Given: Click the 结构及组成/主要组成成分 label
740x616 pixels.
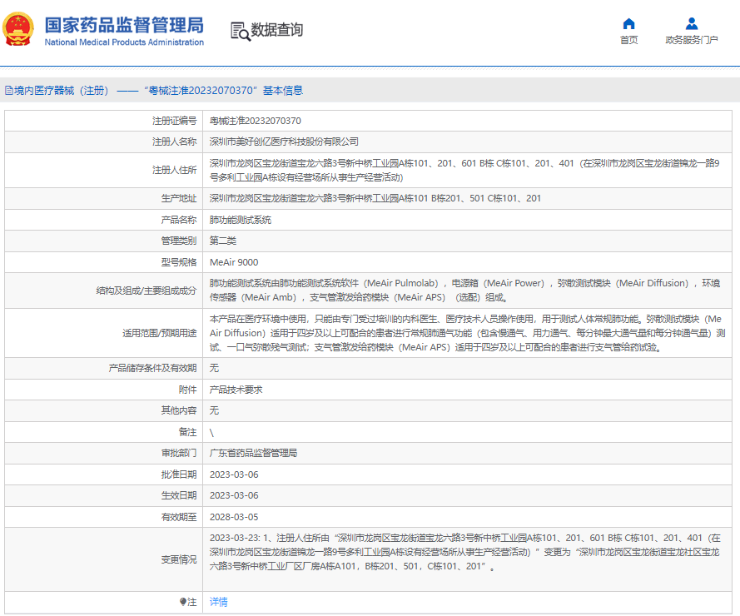Looking at the screenshot, I should pyautogui.click(x=147, y=291).
